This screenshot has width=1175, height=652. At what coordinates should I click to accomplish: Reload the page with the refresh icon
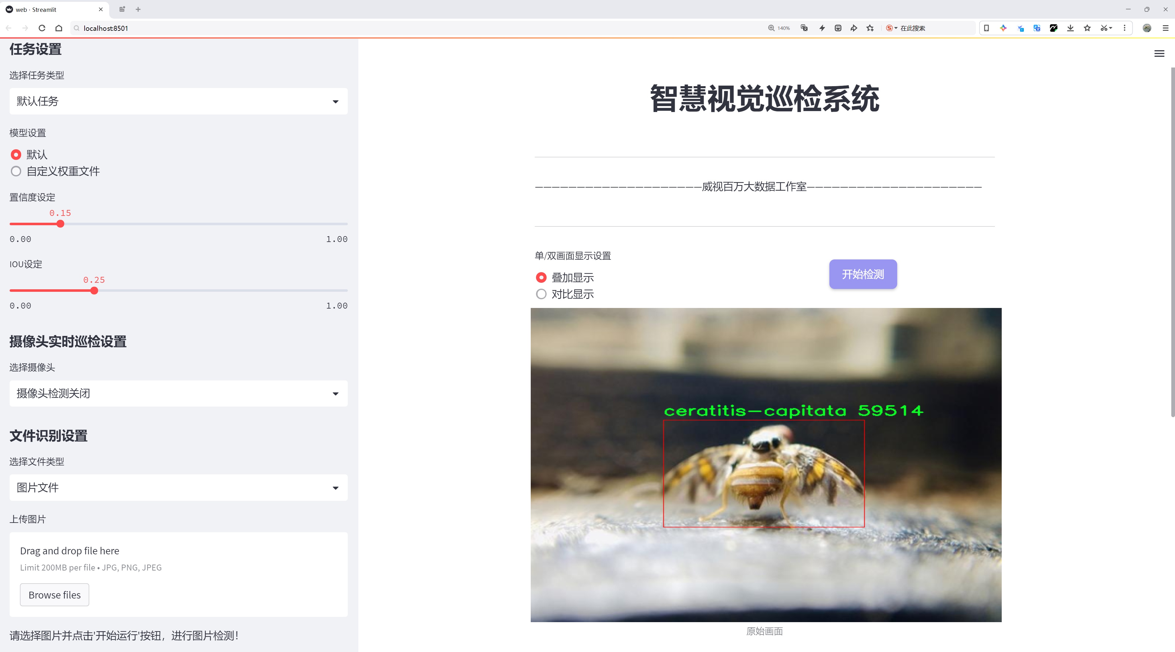point(42,28)
